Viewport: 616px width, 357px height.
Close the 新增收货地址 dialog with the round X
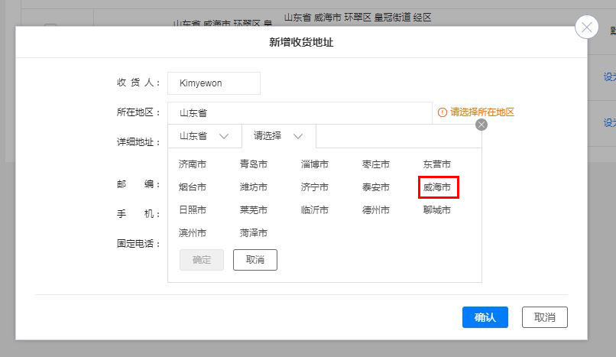(x=586, y=27)
